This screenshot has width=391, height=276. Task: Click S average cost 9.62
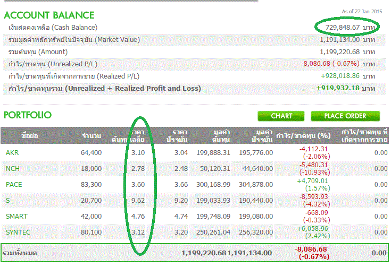click(x=138, y=200)
